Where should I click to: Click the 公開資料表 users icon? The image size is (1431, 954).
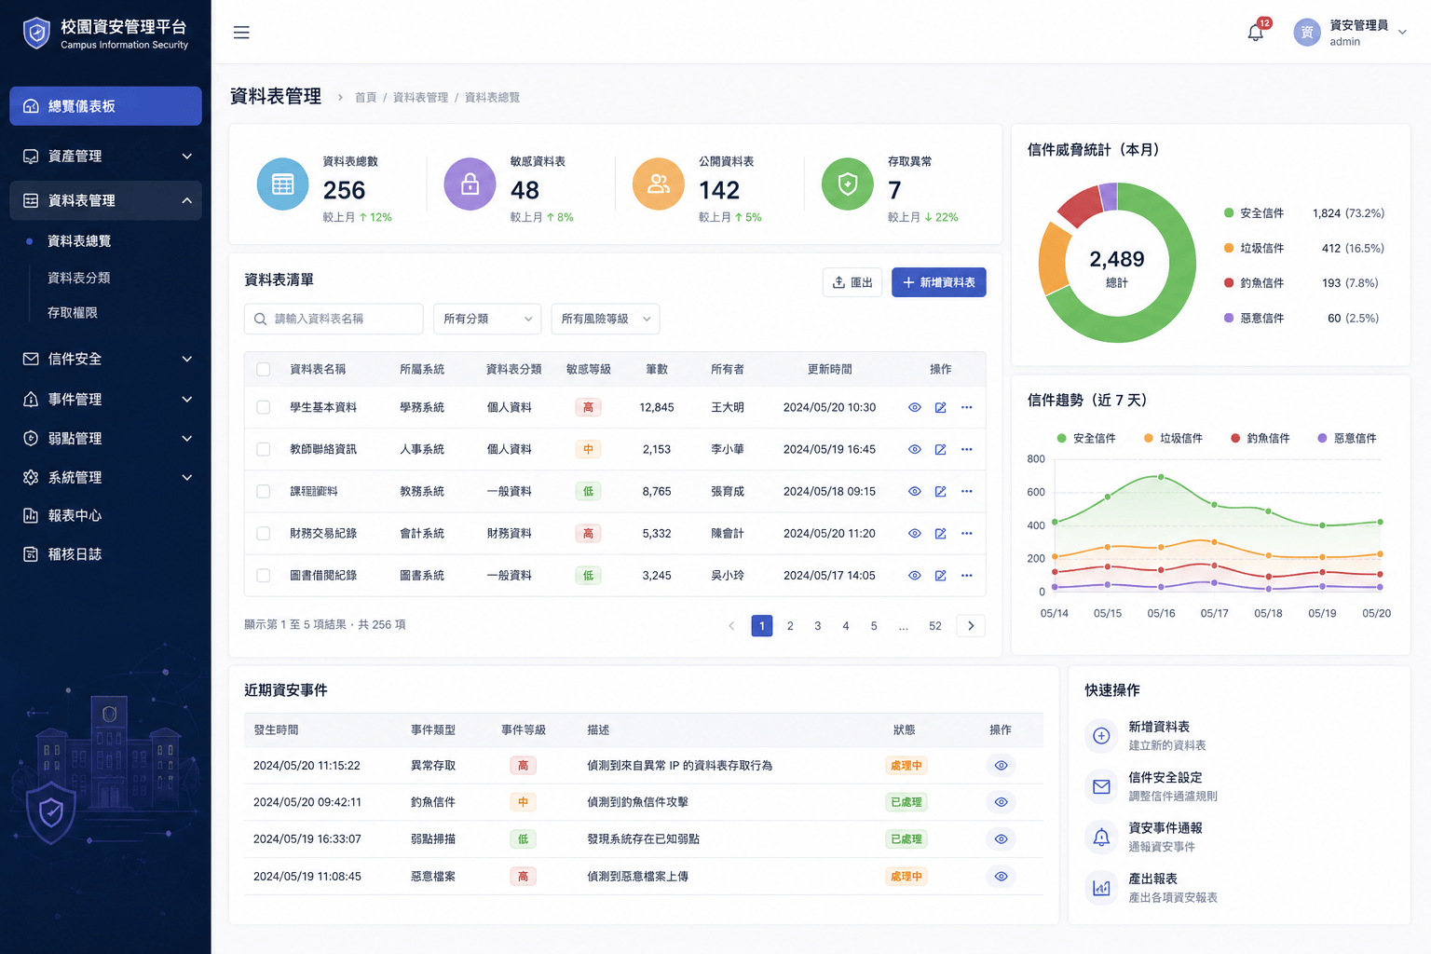pyautogui.click(x=659, y=184)
